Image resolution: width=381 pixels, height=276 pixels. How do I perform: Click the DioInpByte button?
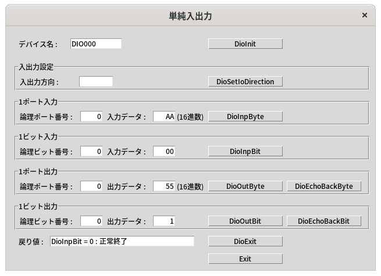[245, 116]
